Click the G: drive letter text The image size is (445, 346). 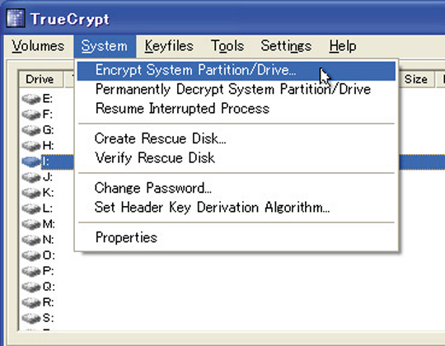click(48, 130)
